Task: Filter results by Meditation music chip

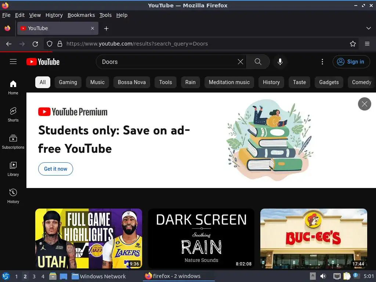Action: point(229,82)
